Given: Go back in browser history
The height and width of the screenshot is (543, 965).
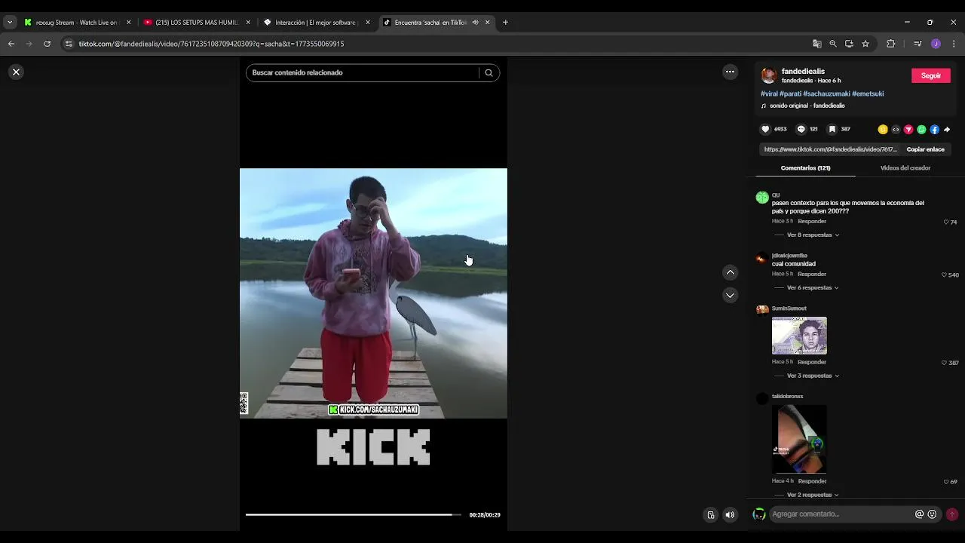Looking at the screenshot, I should pyautogui.click(x=11, y=44).
